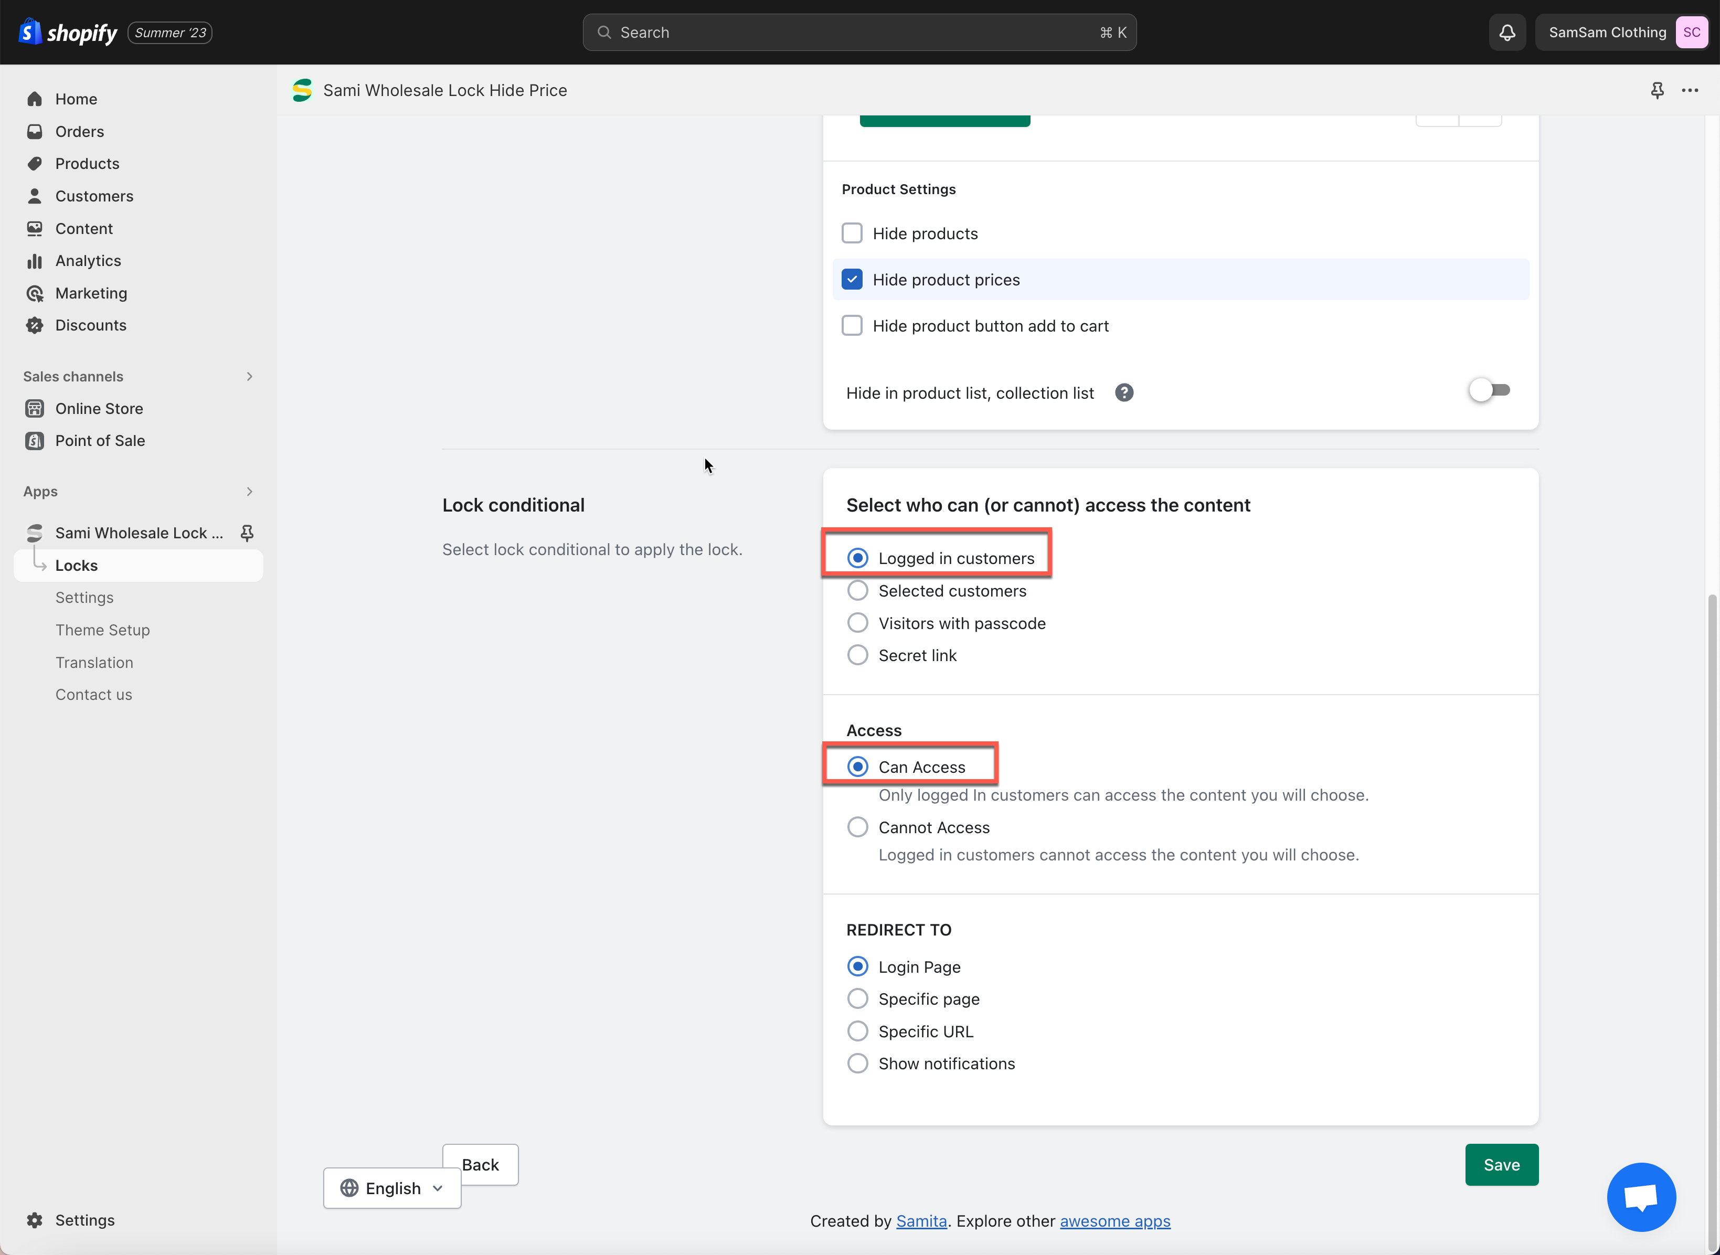The image size is (1720, 1255).
Task: Go to Orders page
Action: click(x=80, y=131)
